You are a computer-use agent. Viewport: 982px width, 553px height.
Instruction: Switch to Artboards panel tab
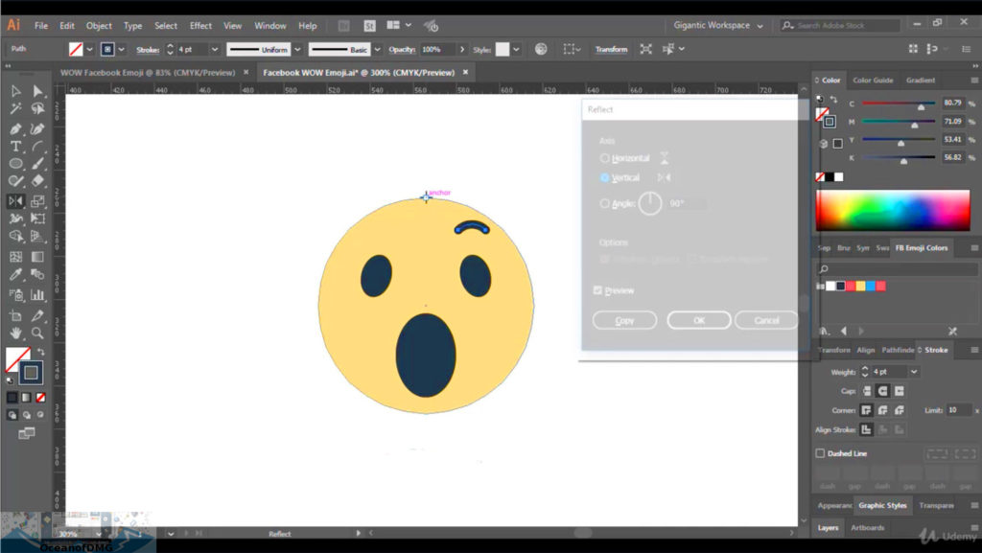867,527
